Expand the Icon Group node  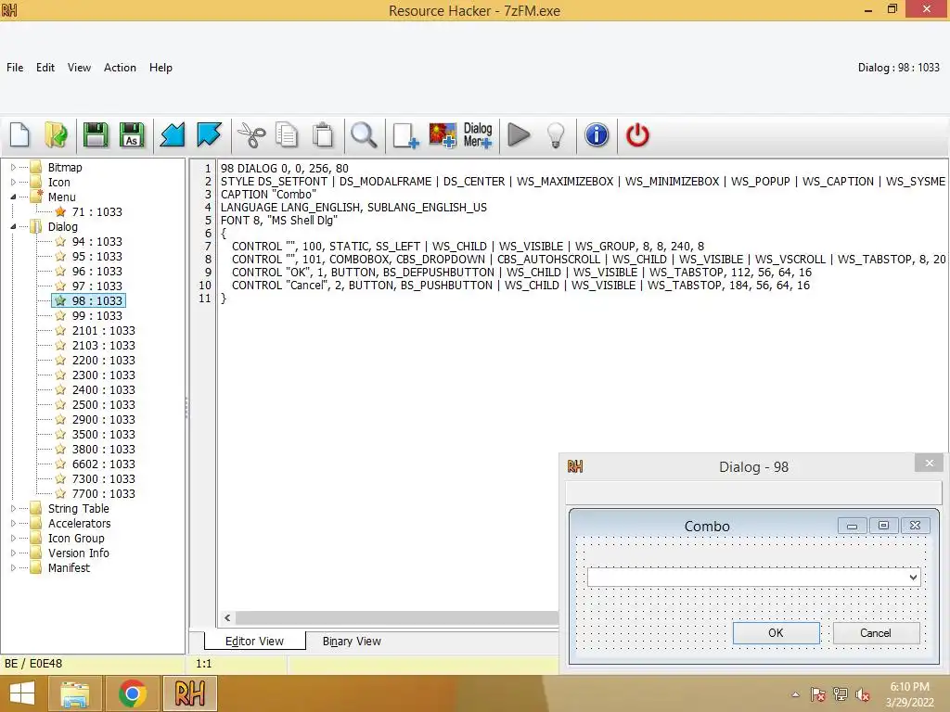tap(13, 539)
